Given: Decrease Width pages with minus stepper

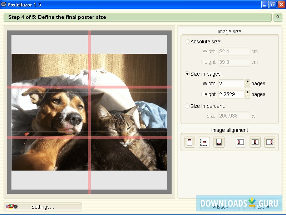Looking at the screenshot, I should 247,86.
